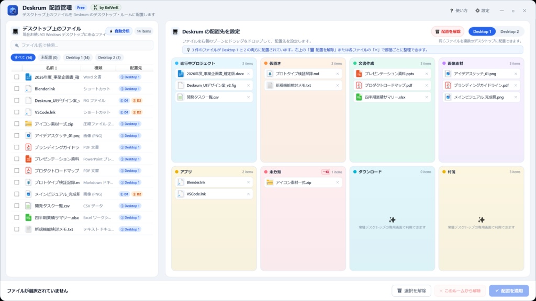This screenshot has height=301, width=536.
Task: Check the box for アイコン素材一式.zip row
Action: tap(17, 124)
